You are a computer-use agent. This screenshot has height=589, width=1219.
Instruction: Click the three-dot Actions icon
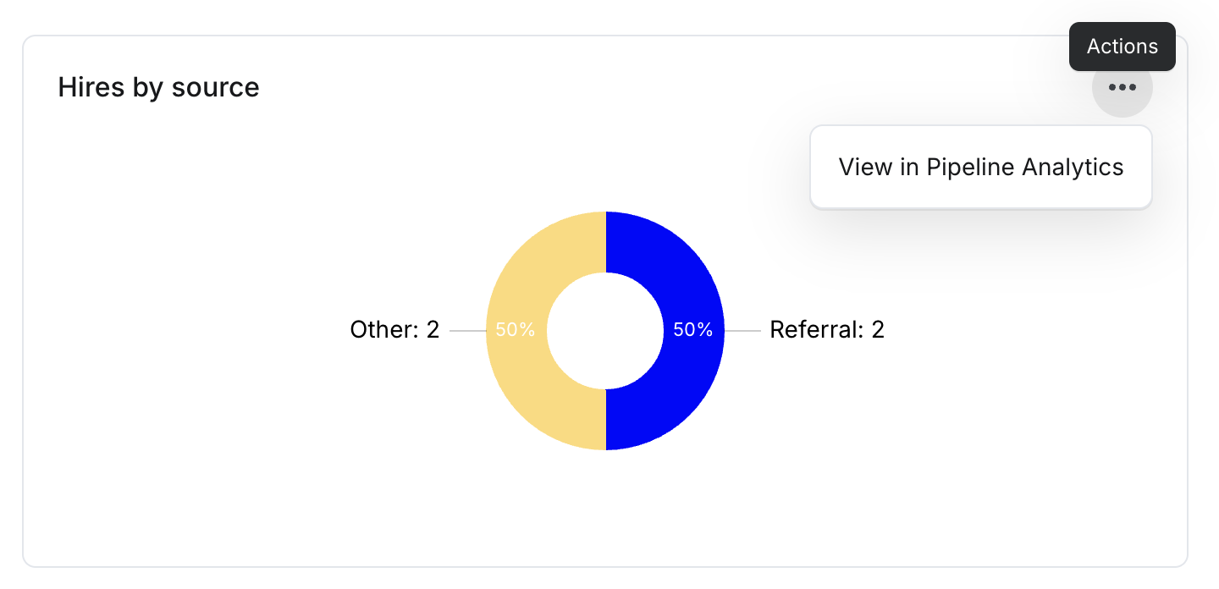click(1122, 87)
